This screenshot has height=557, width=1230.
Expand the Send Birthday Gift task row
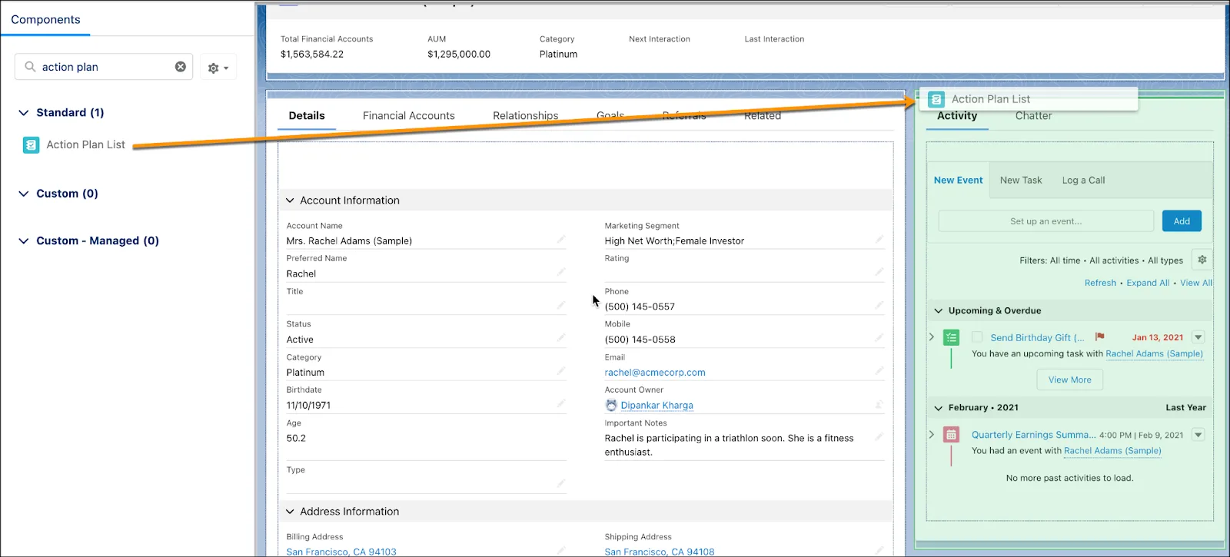pos(932,337)
